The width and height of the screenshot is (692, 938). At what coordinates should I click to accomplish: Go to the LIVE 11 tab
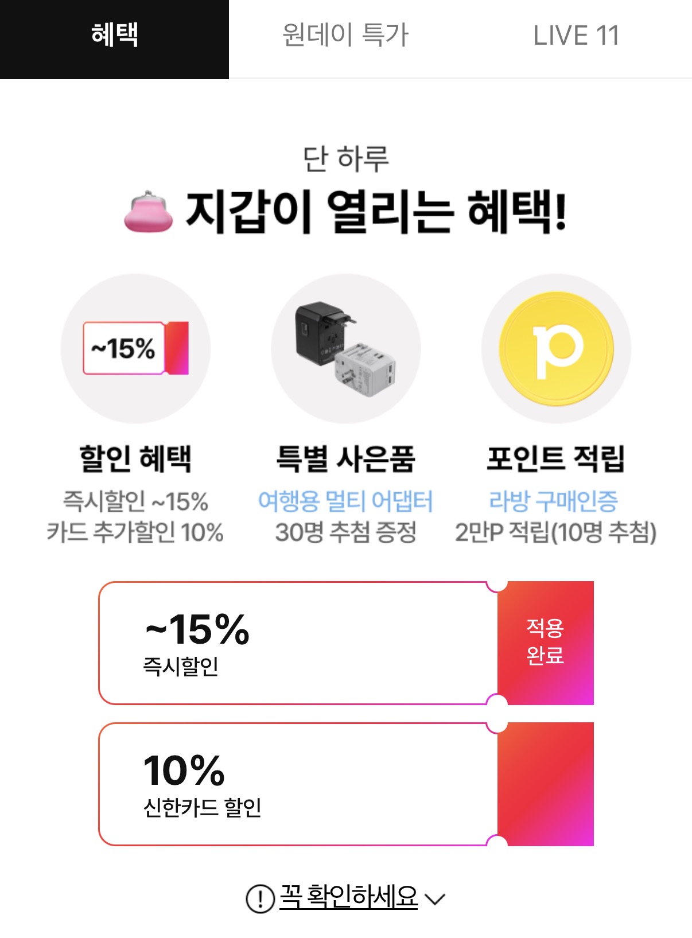(576, 36)
